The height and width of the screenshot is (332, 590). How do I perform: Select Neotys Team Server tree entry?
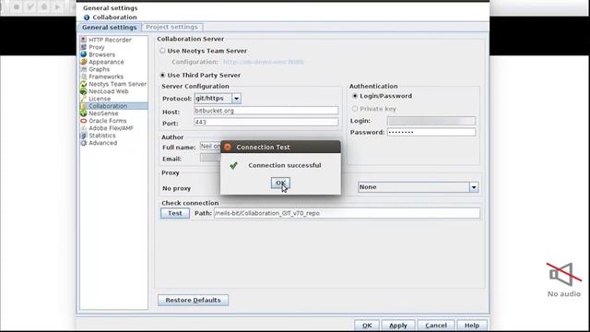(117, 84)
